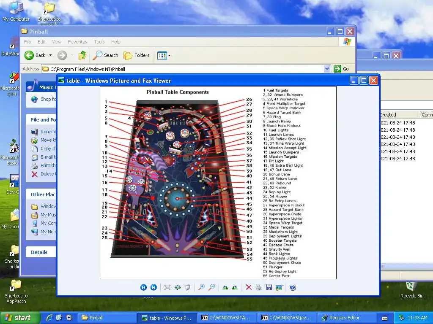Screen dimensions: 433x324
Task: Click the Other Places panel header
Action: coord(41,194)
